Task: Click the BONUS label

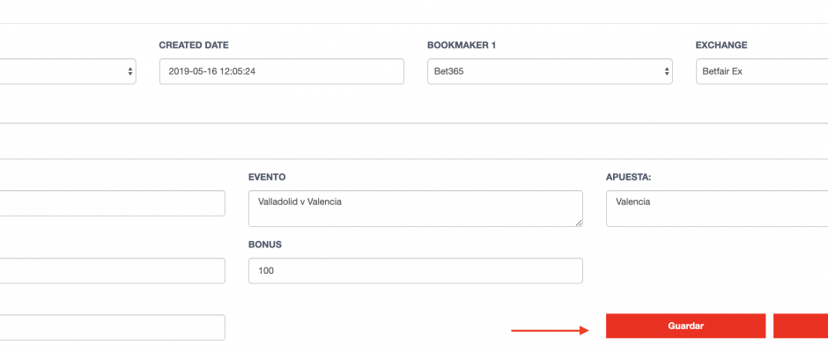Action: pyautogui.click(x=265, y=245)
